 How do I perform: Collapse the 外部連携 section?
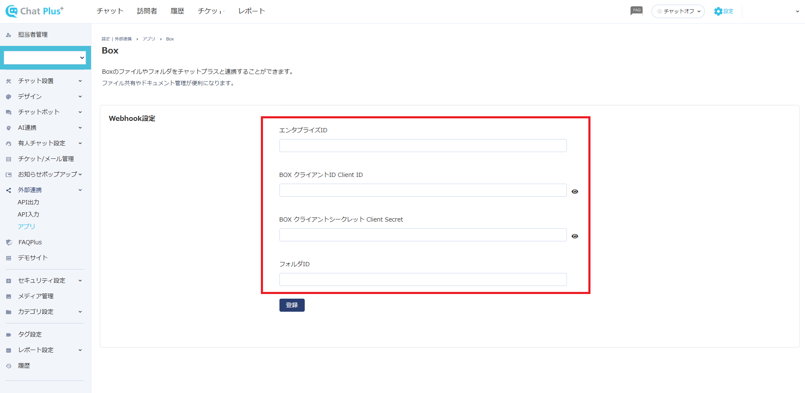[80, 190]
